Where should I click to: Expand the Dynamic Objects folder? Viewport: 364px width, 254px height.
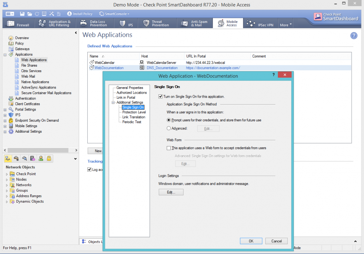(7, 202)
